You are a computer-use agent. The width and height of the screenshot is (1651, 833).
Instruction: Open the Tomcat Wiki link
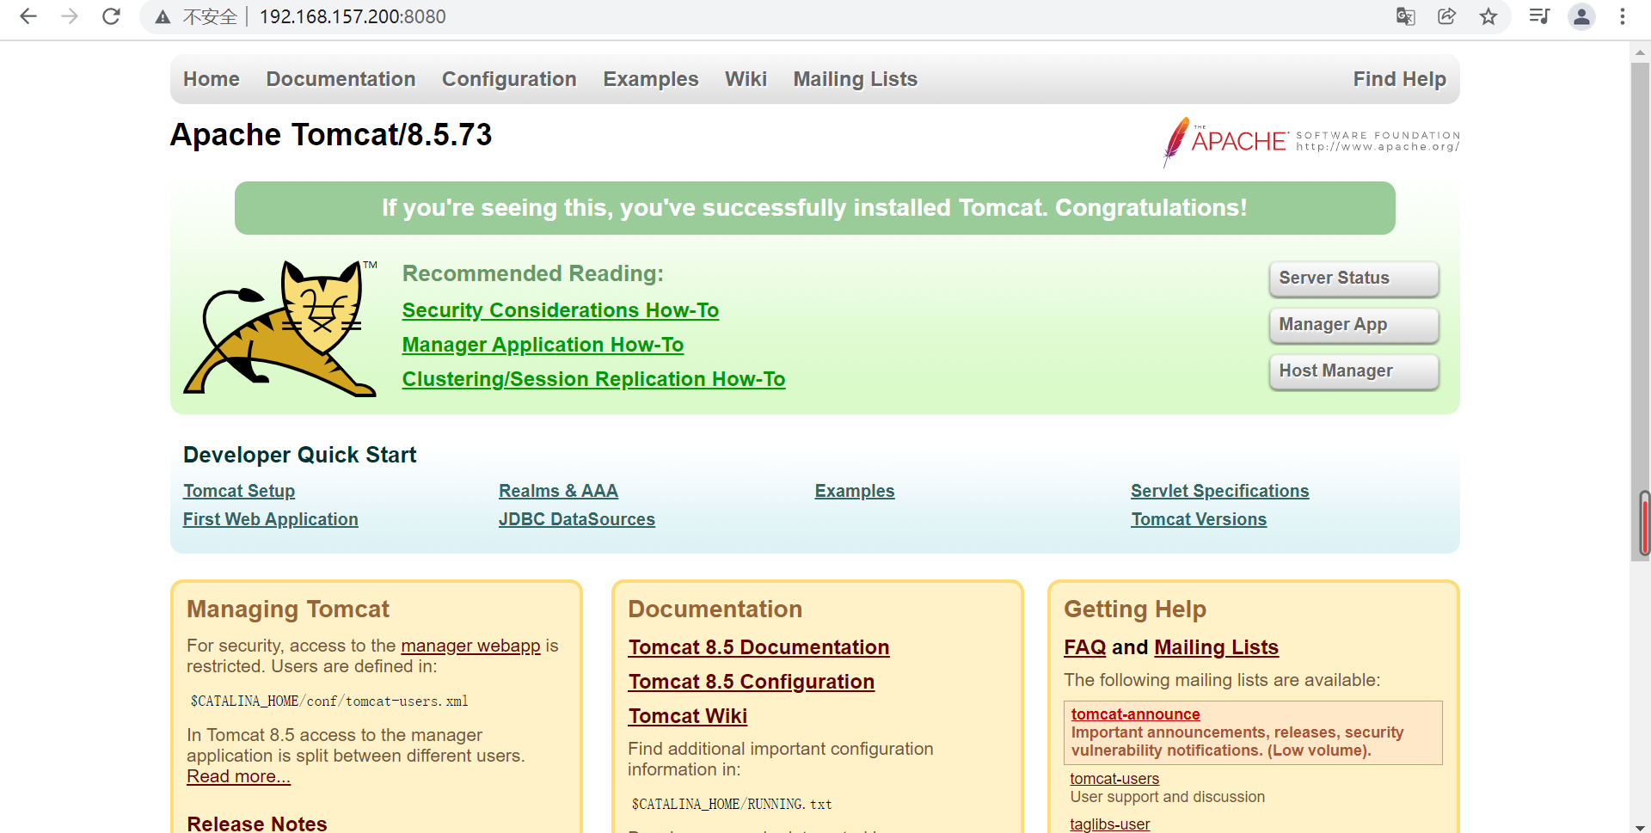tap(687, 716)
